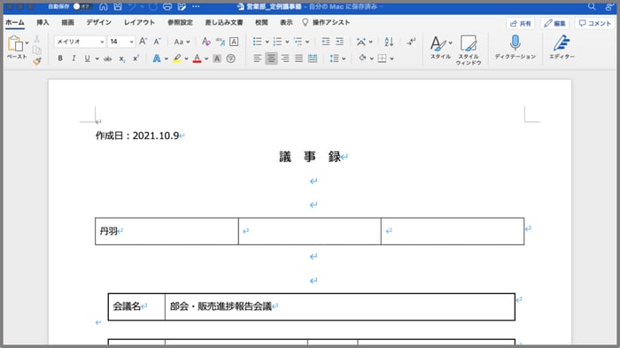Justify the paragraph text
Viewport: 620px width, 348px height.
tap(299, 58)
